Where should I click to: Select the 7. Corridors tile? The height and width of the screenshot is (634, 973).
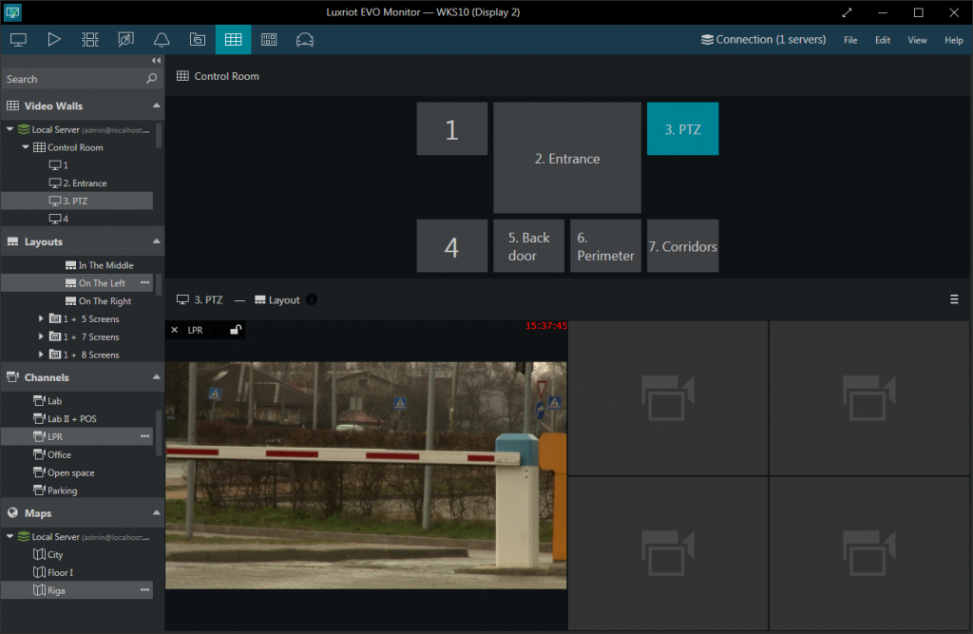[682, 246]
